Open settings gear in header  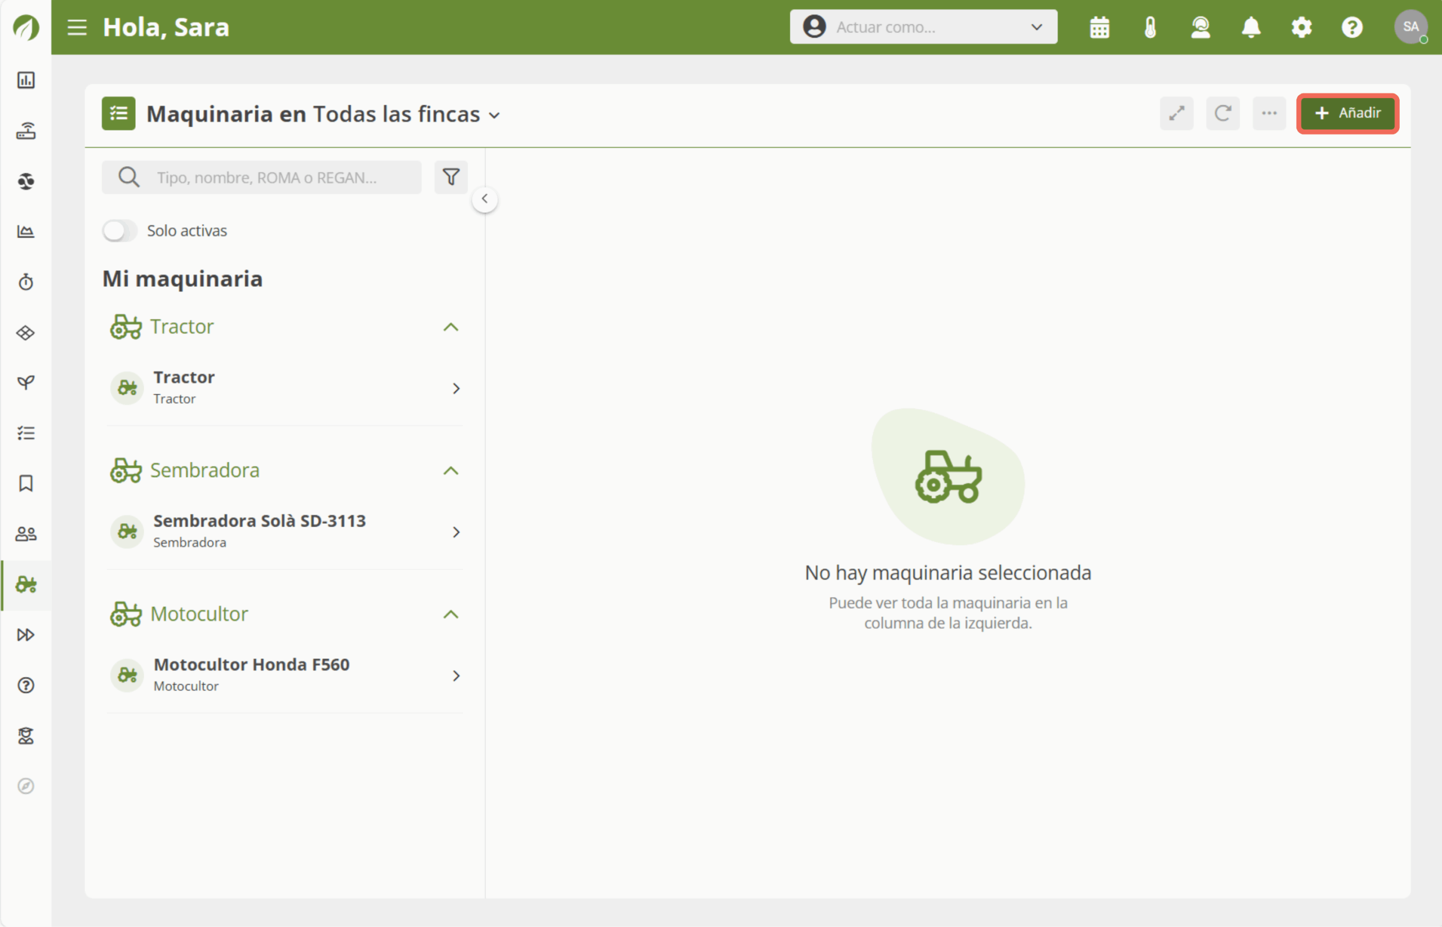pyautogui.click(x=1302, y=28)
